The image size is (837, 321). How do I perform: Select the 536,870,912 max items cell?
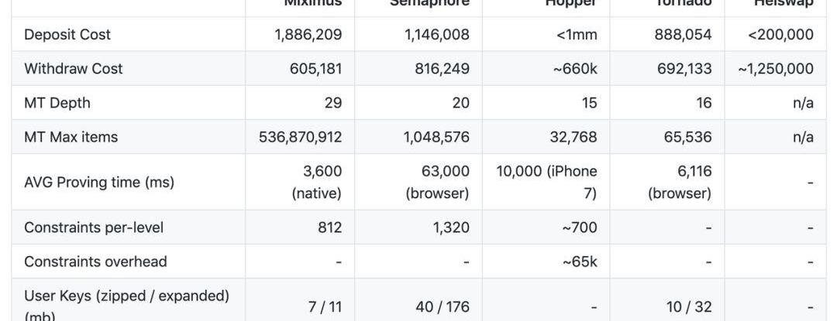click(x=300, y=137)
